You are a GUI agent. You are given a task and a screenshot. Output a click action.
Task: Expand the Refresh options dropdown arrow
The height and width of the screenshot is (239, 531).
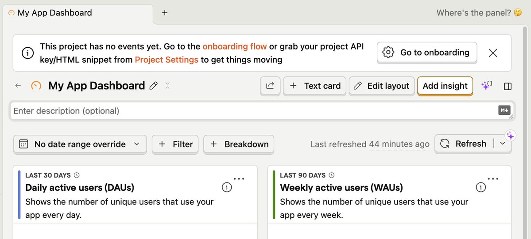[x=503, y=144]
